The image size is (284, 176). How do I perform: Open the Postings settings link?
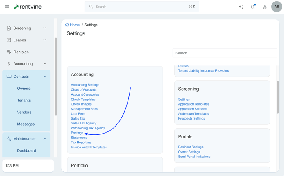point(77,133)
